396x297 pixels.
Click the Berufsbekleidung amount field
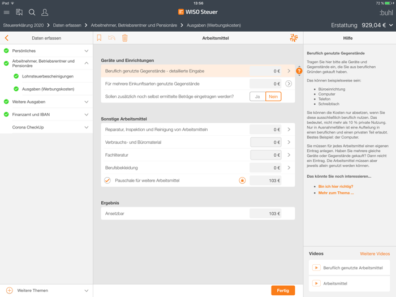pos(265,167)
